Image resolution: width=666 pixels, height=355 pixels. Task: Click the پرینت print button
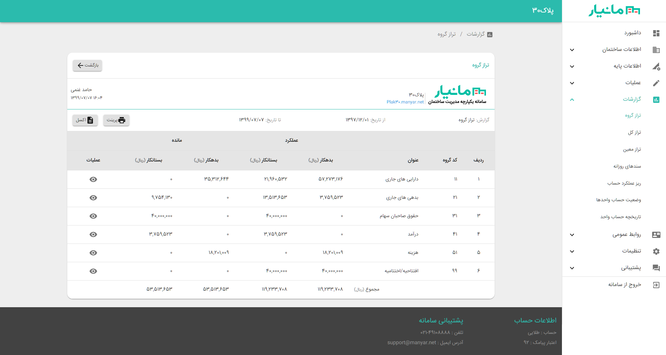click(116, 120)
